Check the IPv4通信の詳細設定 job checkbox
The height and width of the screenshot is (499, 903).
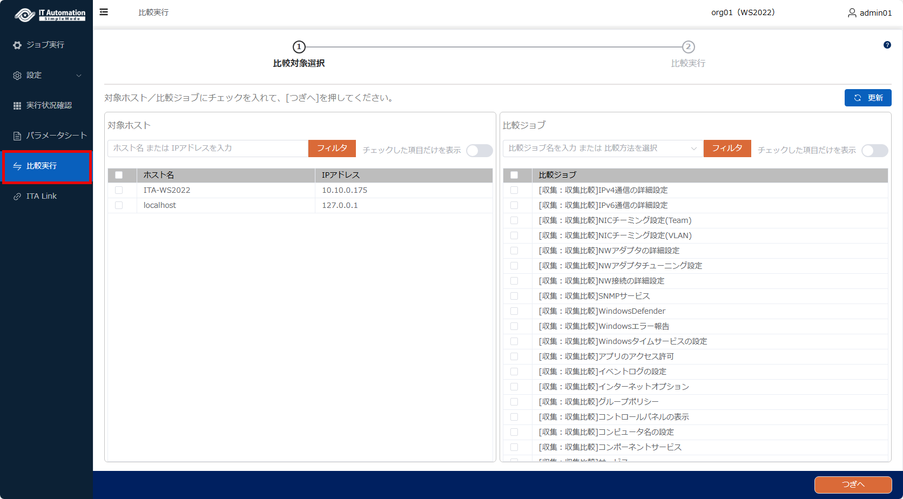[x=514, y=190]
